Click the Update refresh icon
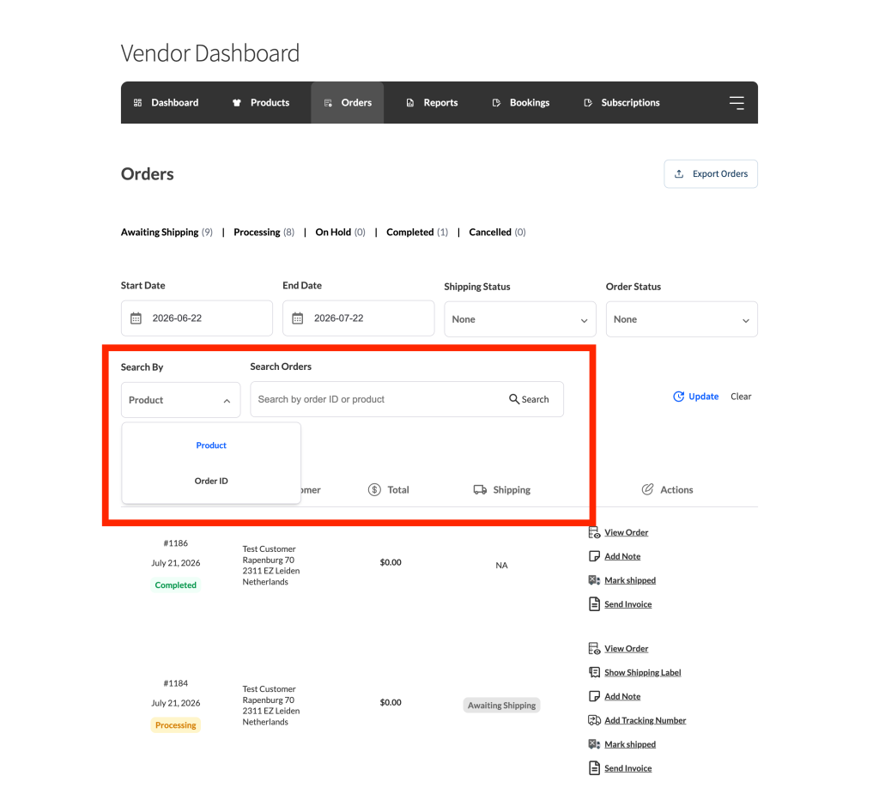The width and height of the screenshot is (879, 800). (x=678, y=397)
